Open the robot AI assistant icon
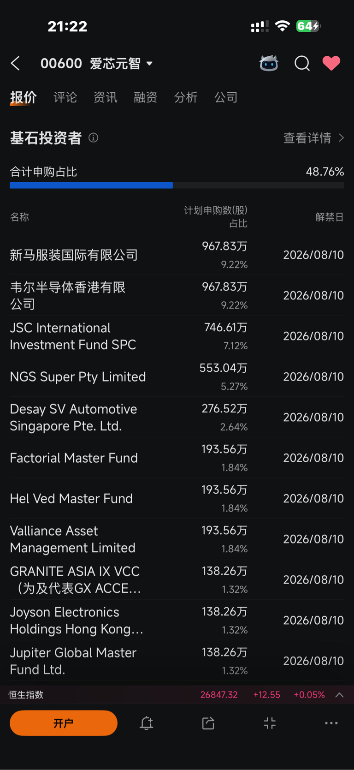The image size is (354, 770). pos(269,63)
